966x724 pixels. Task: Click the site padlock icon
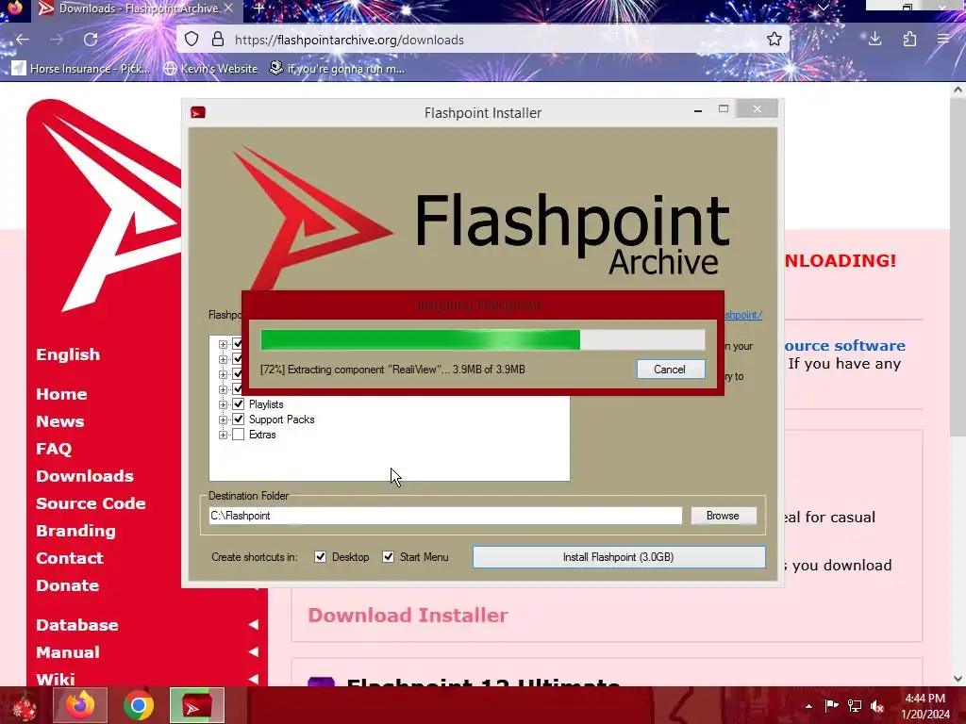coord(218,40)
